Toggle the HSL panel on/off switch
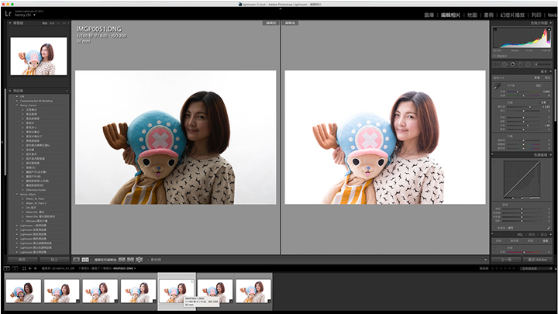558x314 pixels. click(x=493, y=234)
